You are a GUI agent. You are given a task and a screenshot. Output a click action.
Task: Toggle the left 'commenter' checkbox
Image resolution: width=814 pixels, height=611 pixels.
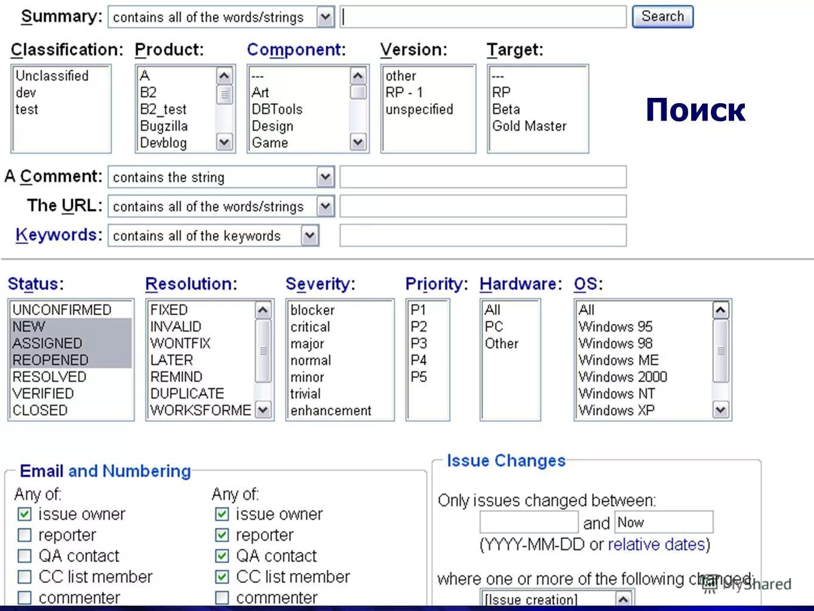(24, 597)
